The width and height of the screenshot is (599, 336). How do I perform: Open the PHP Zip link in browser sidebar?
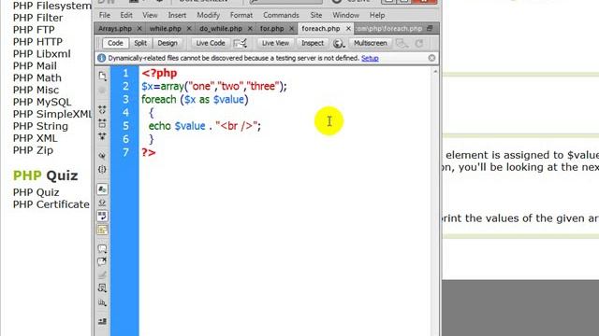click(x=33, y=150)
